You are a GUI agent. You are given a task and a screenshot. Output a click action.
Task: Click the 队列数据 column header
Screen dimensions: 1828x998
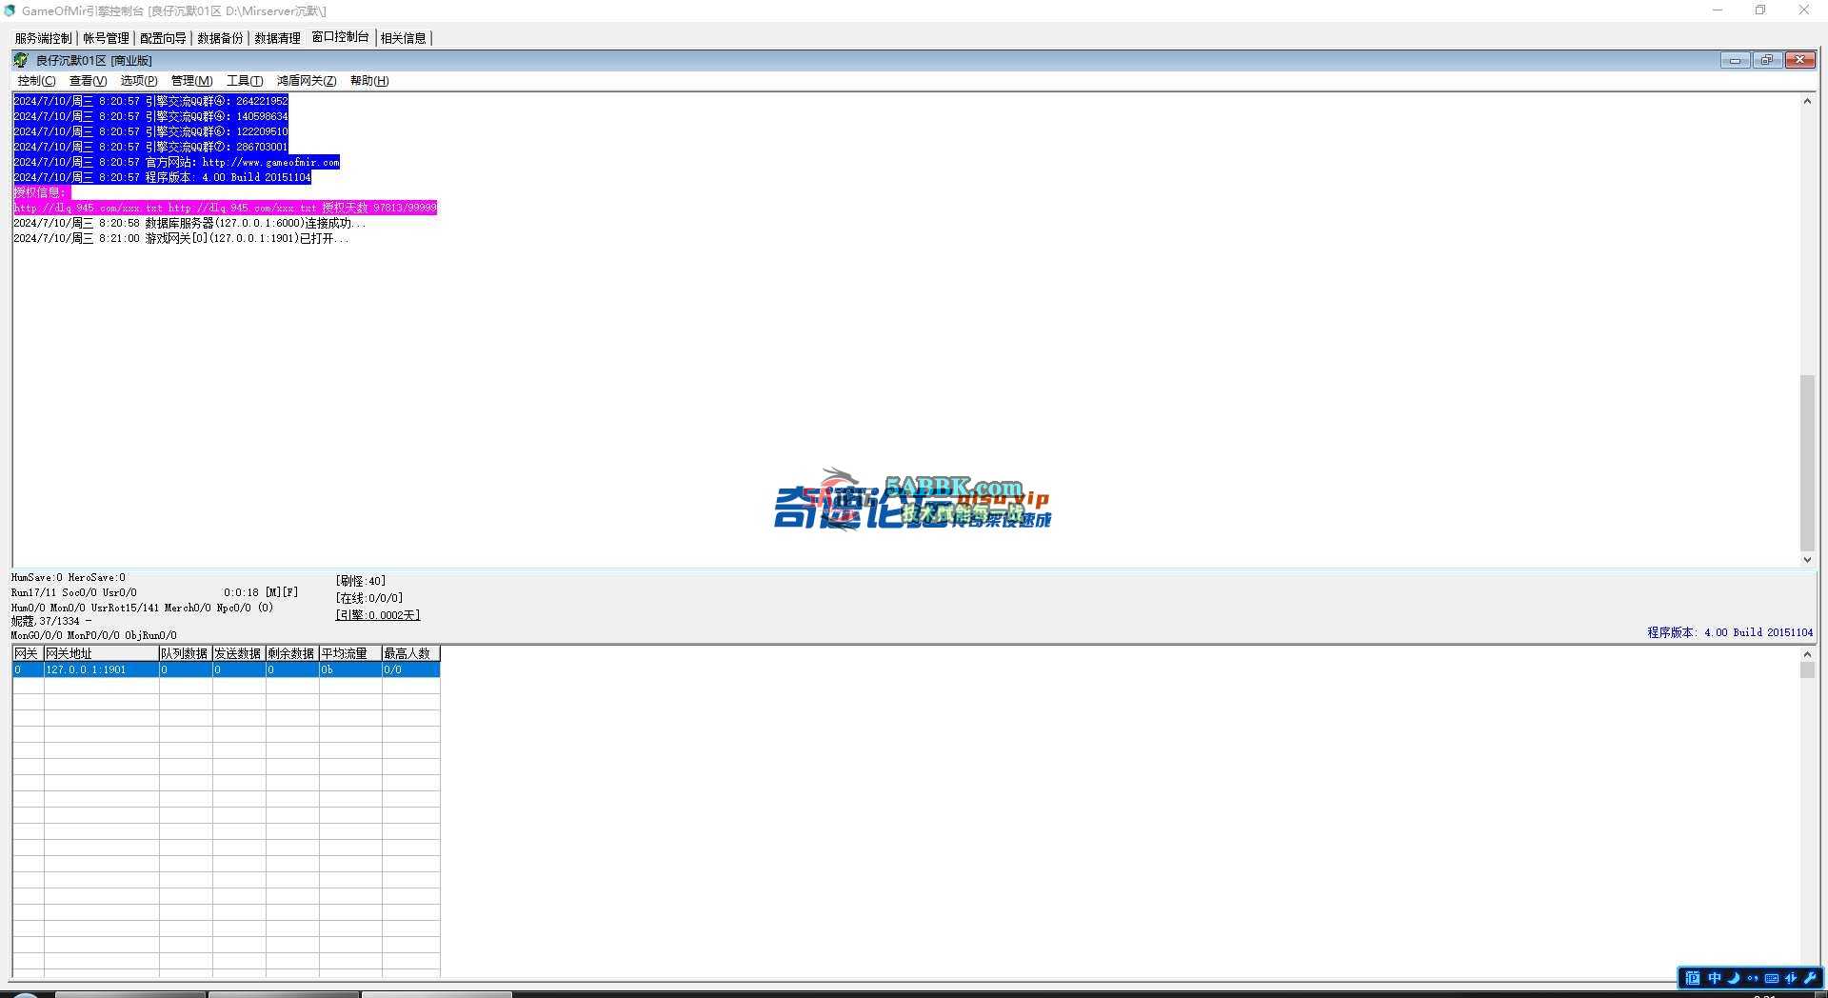pos(186,653)
